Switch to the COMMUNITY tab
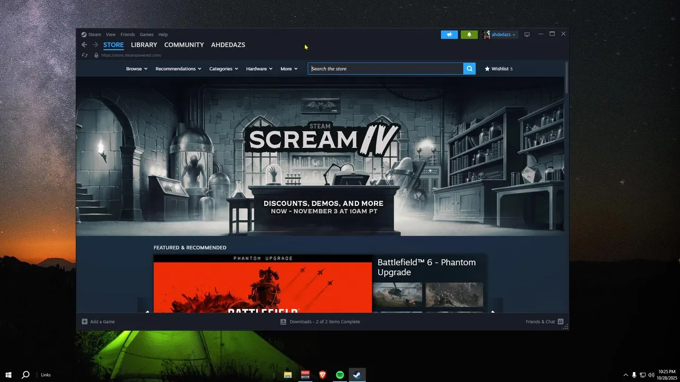 [x=184, y=45]
